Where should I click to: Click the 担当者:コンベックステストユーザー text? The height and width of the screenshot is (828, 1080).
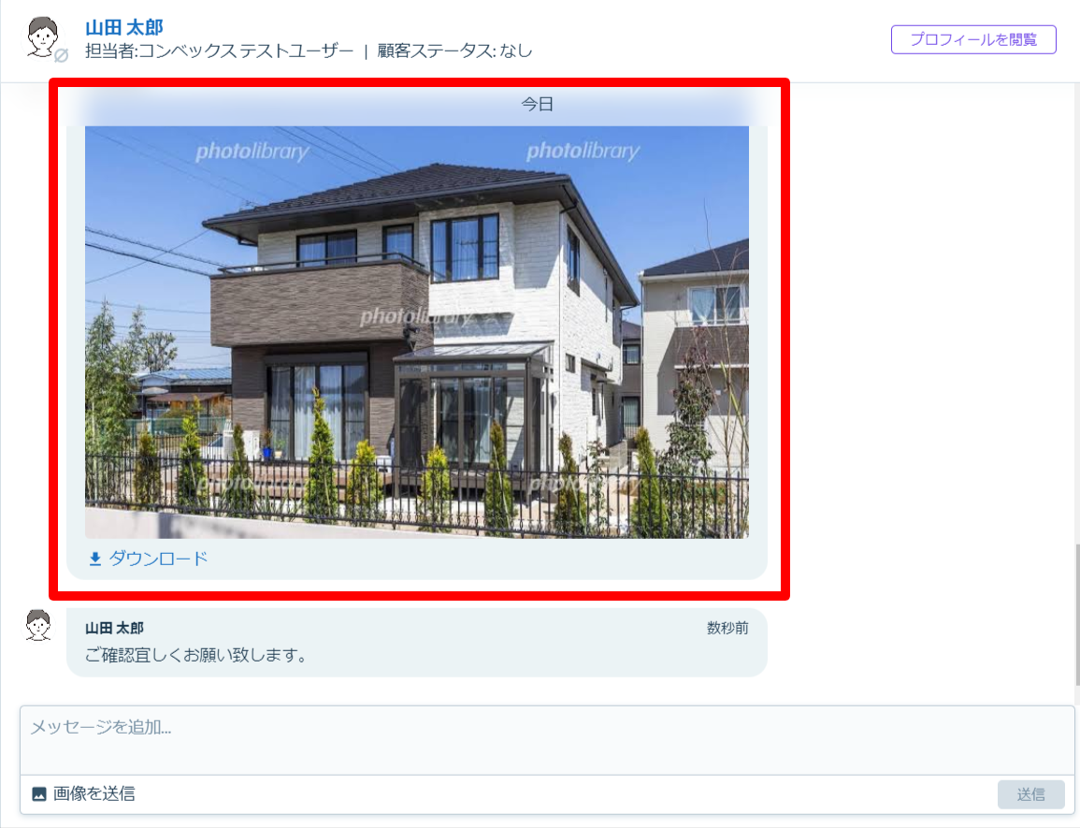219,51
